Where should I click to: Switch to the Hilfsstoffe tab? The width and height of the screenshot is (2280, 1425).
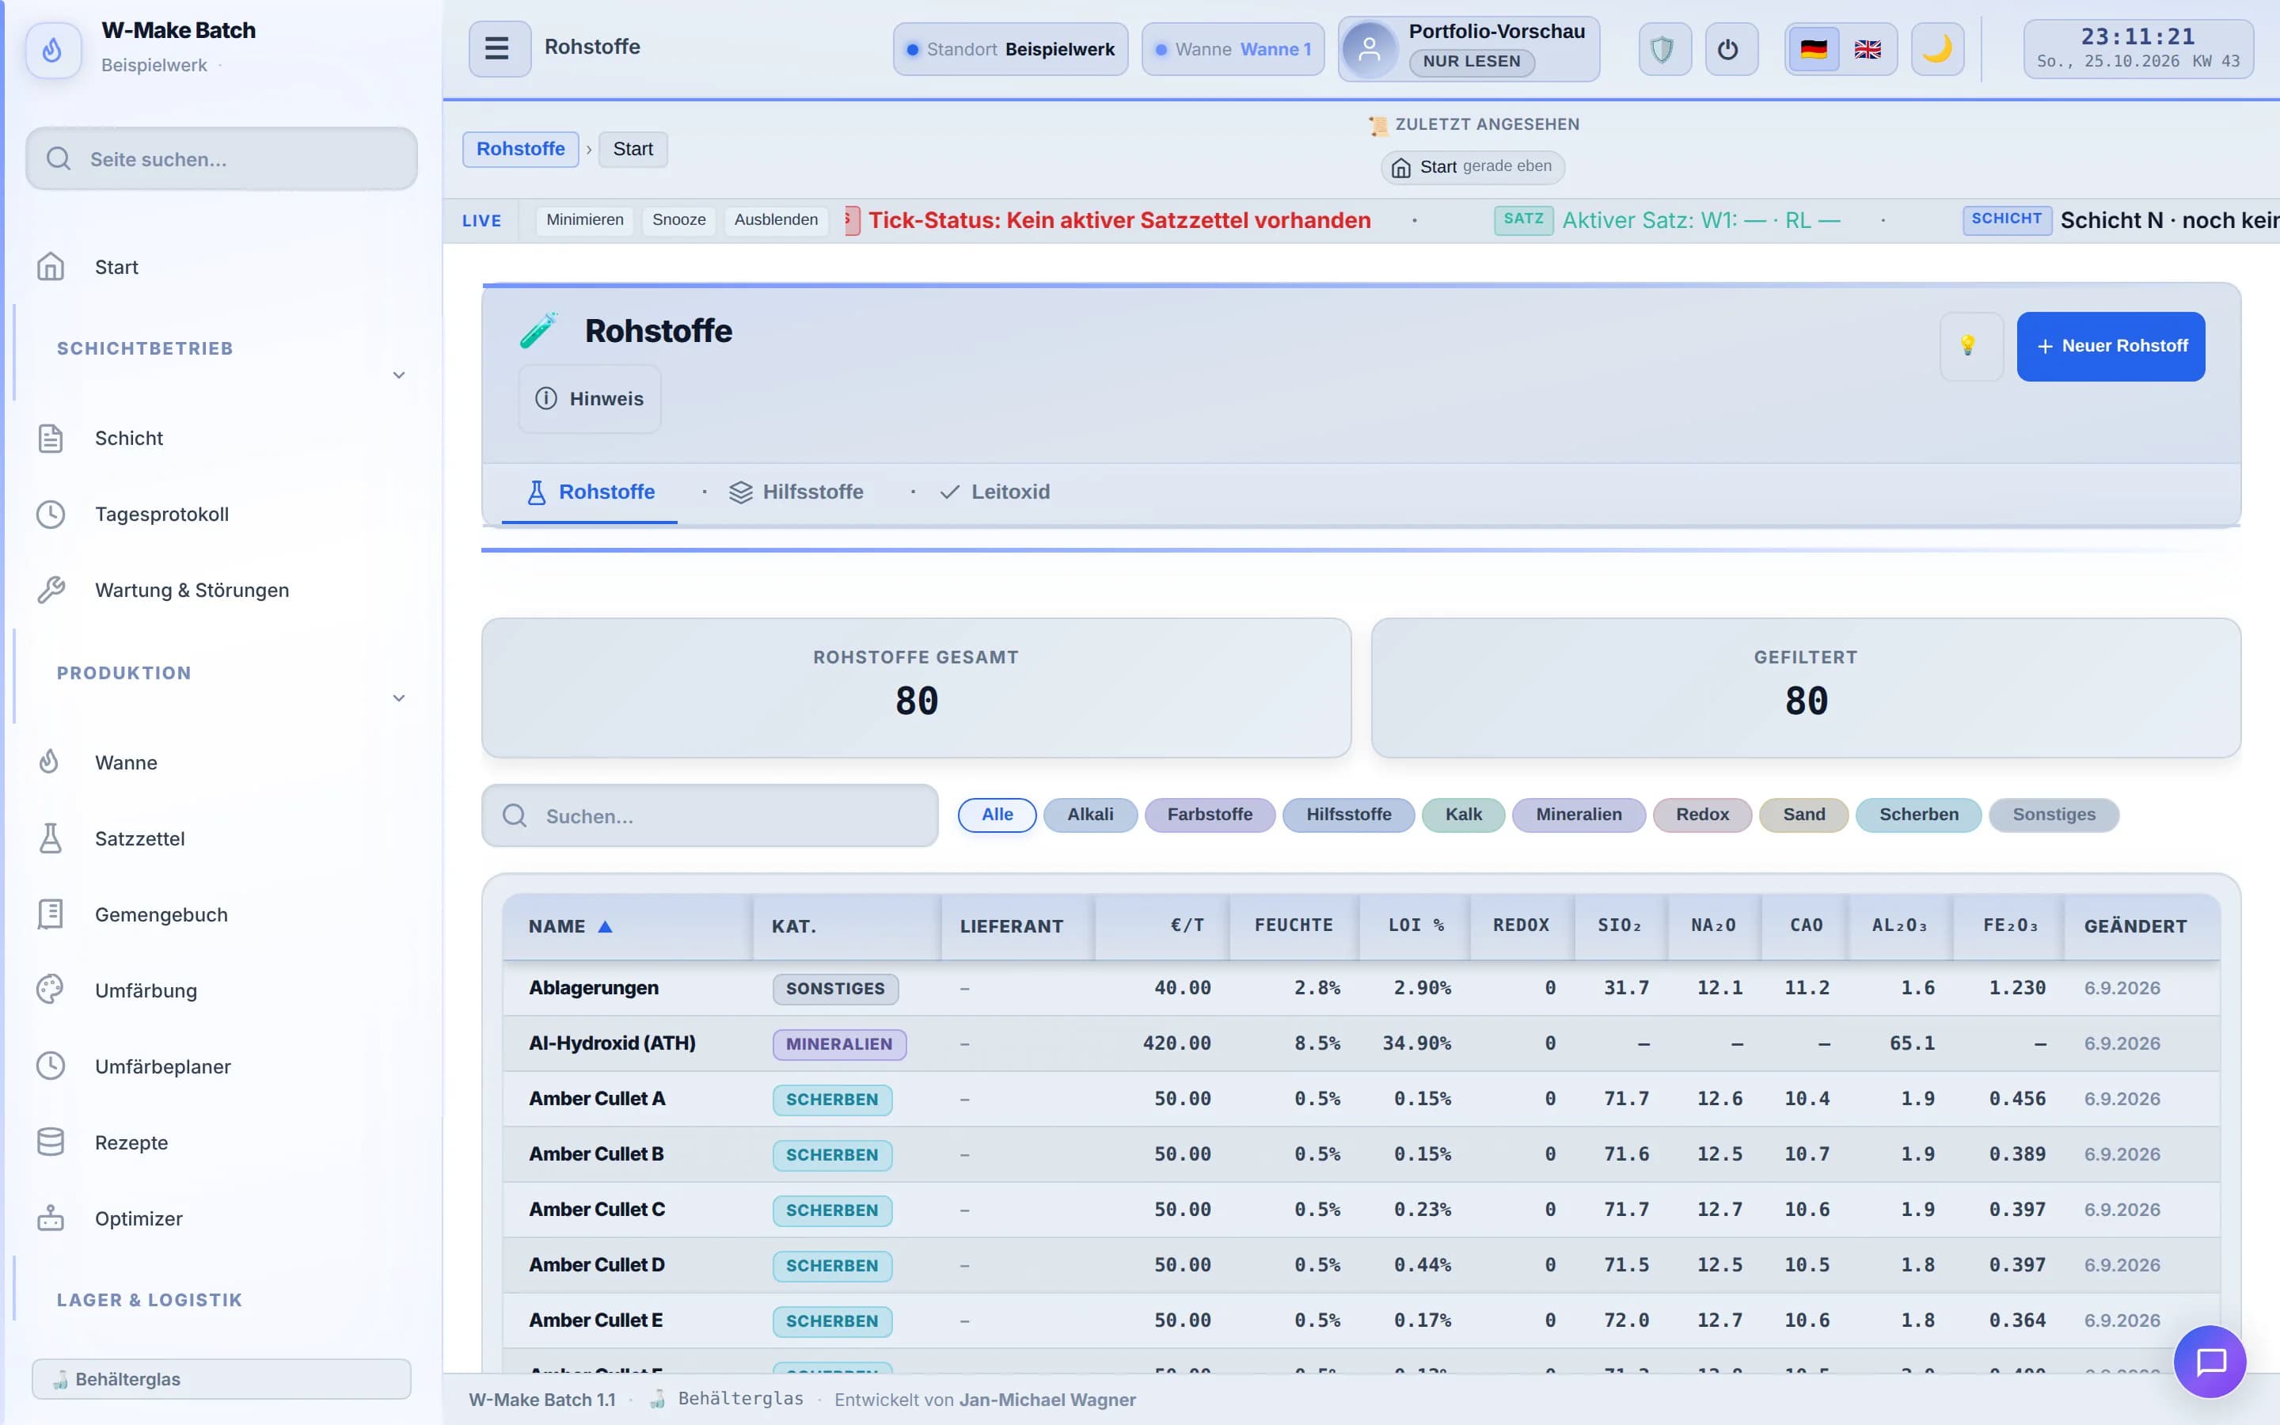796,492
